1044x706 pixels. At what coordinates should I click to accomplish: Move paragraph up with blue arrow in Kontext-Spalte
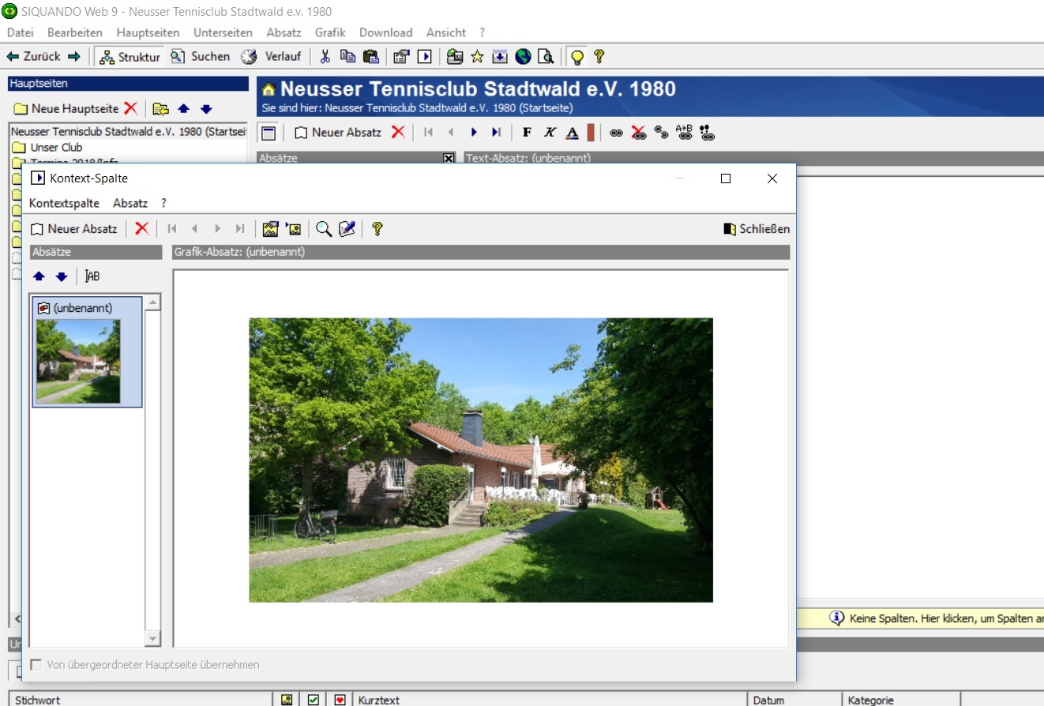tap(39, 276)
